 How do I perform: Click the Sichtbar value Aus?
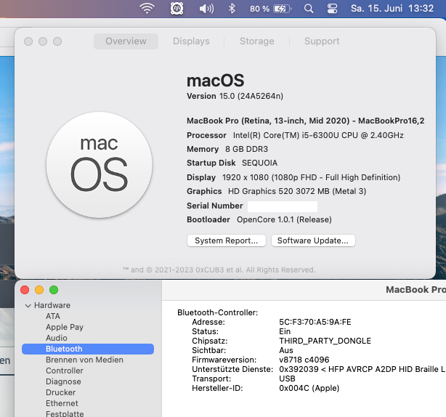coord(286,350)
